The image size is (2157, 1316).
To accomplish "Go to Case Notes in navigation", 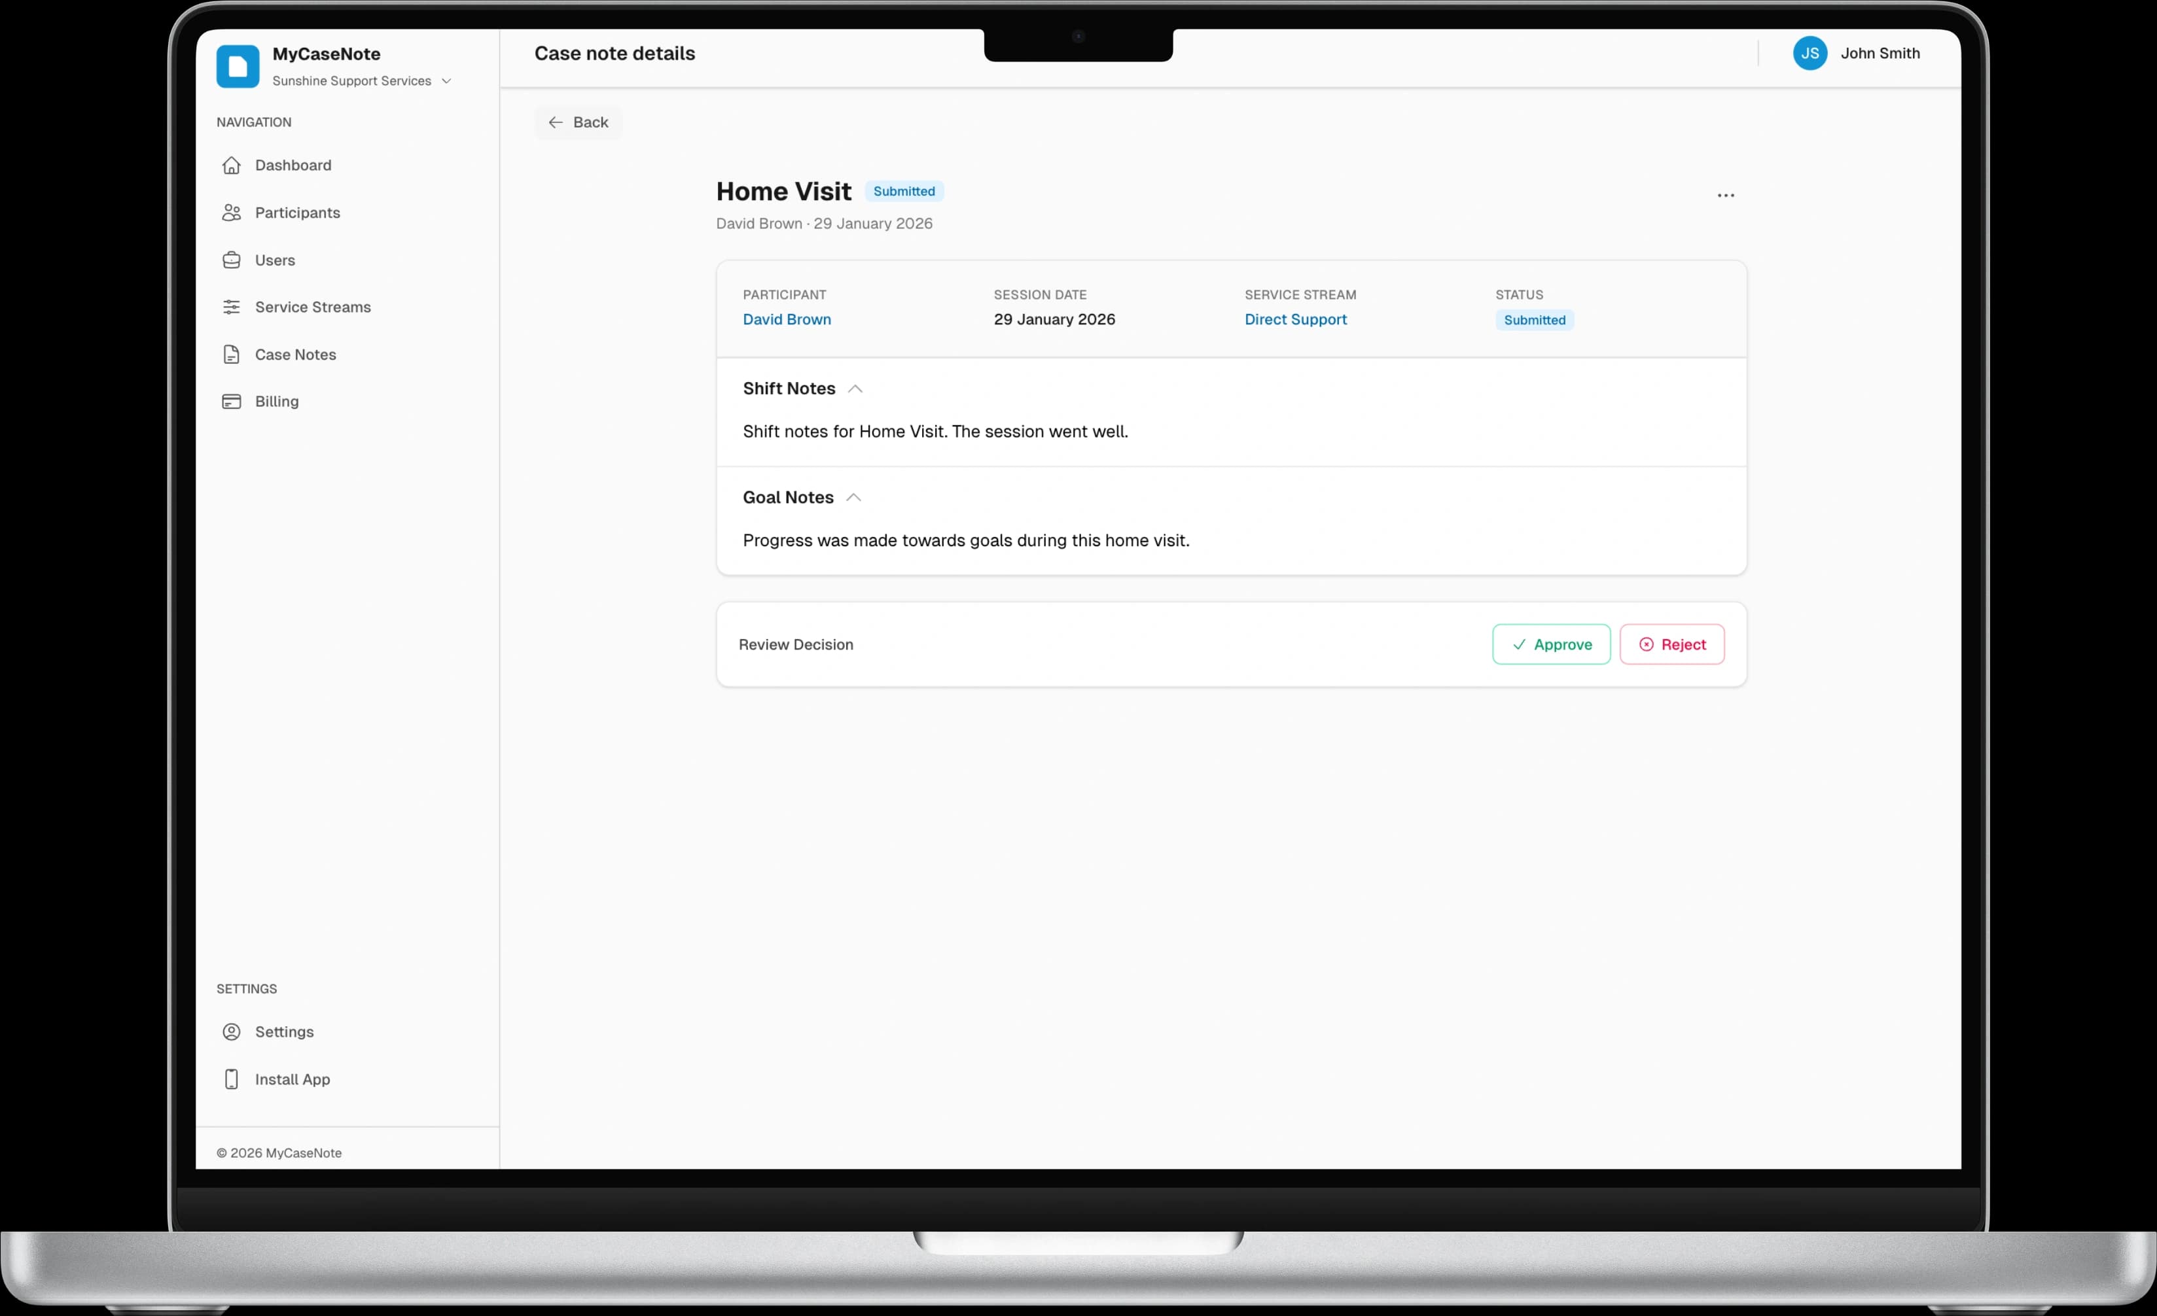I will (295, 355).
